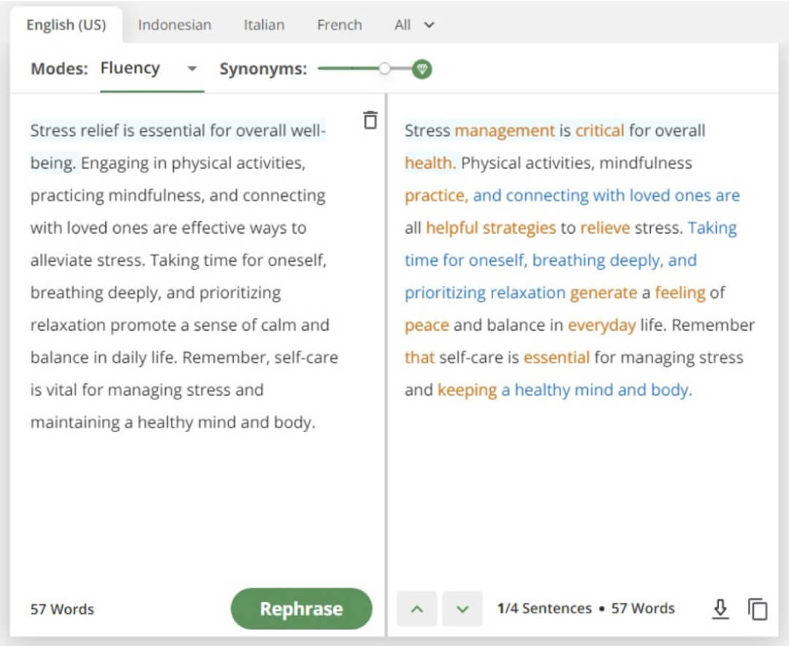Click the premium diamond icon on Synonyms slider

[x=422, y=69]
